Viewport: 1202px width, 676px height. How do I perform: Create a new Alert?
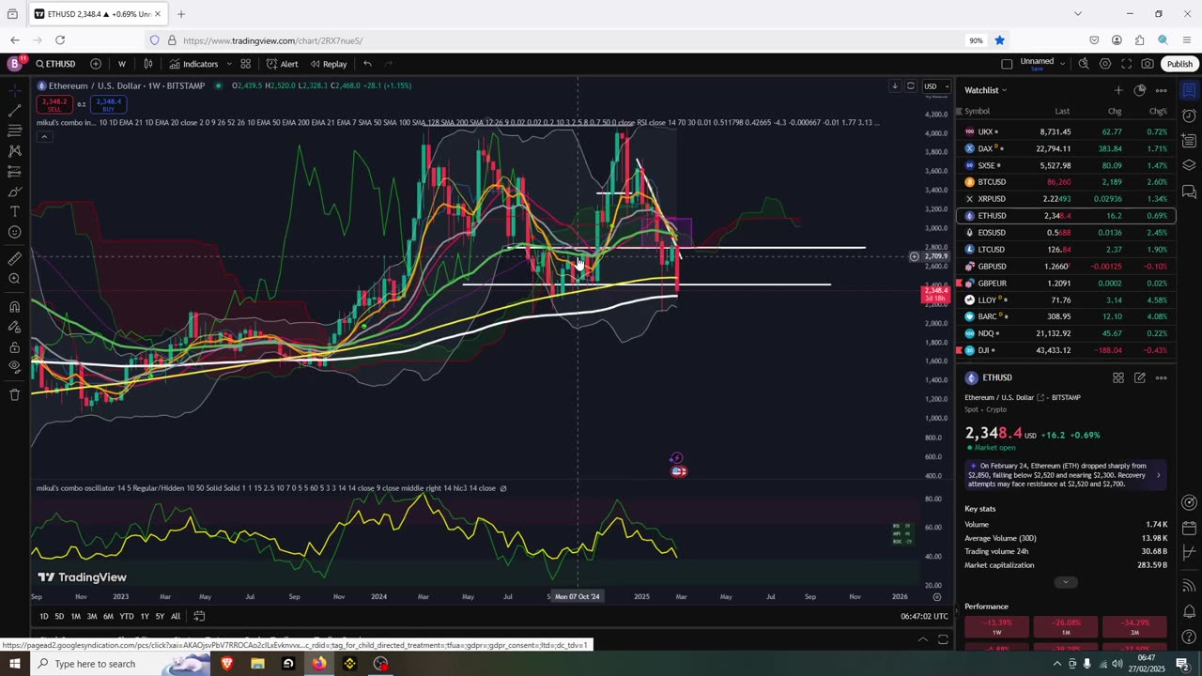[x=283, y=64]
